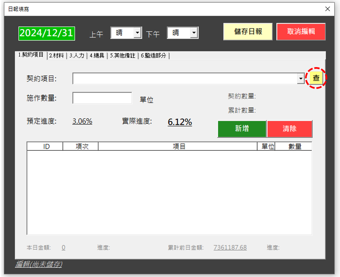Click the 累計前日金額: label
Screen dimensions: 340x277
pyautogui.click(x=186, y=247)
